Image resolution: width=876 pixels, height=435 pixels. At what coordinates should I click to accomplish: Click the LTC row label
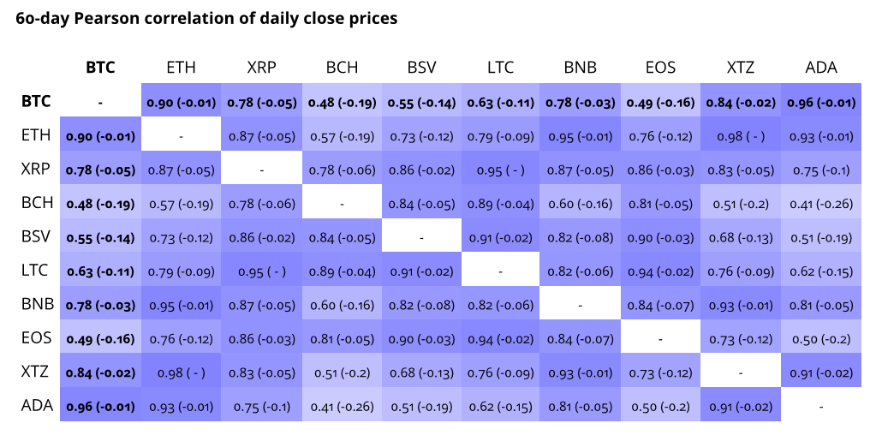[x=35, y=271]
